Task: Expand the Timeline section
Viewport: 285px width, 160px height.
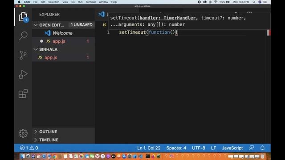Action: 36,140
